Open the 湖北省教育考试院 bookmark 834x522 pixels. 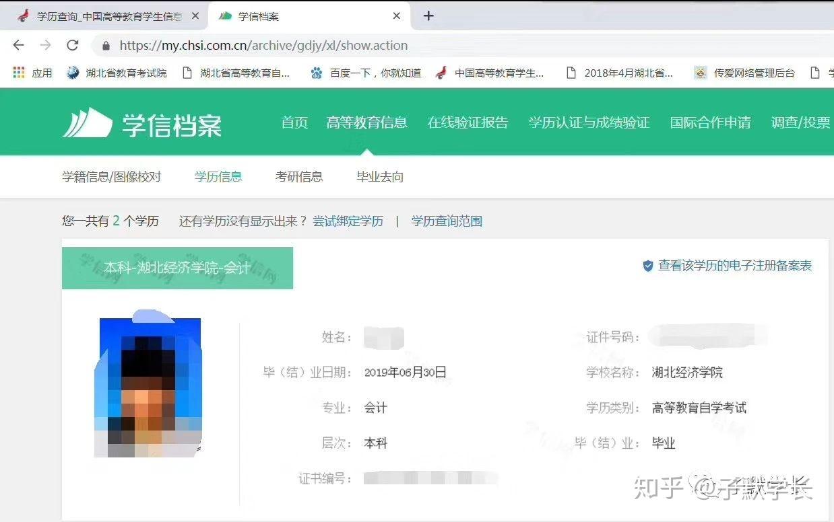[117, 73]
